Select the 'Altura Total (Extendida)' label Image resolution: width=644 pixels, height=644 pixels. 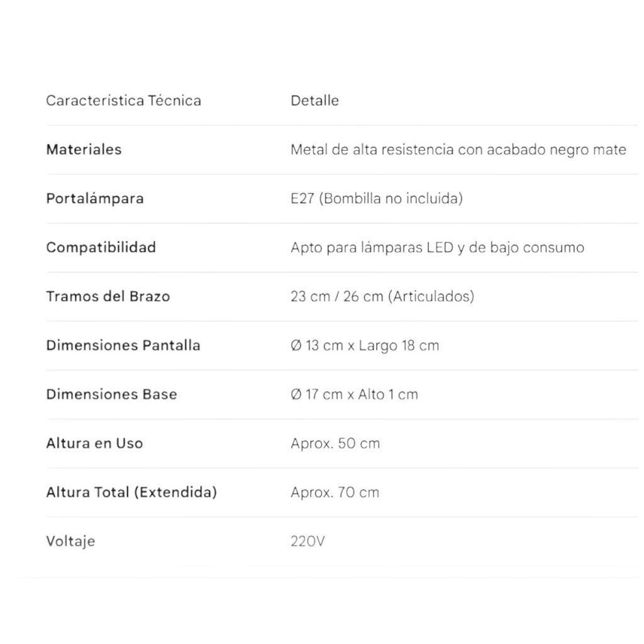[x=131, y=492]
